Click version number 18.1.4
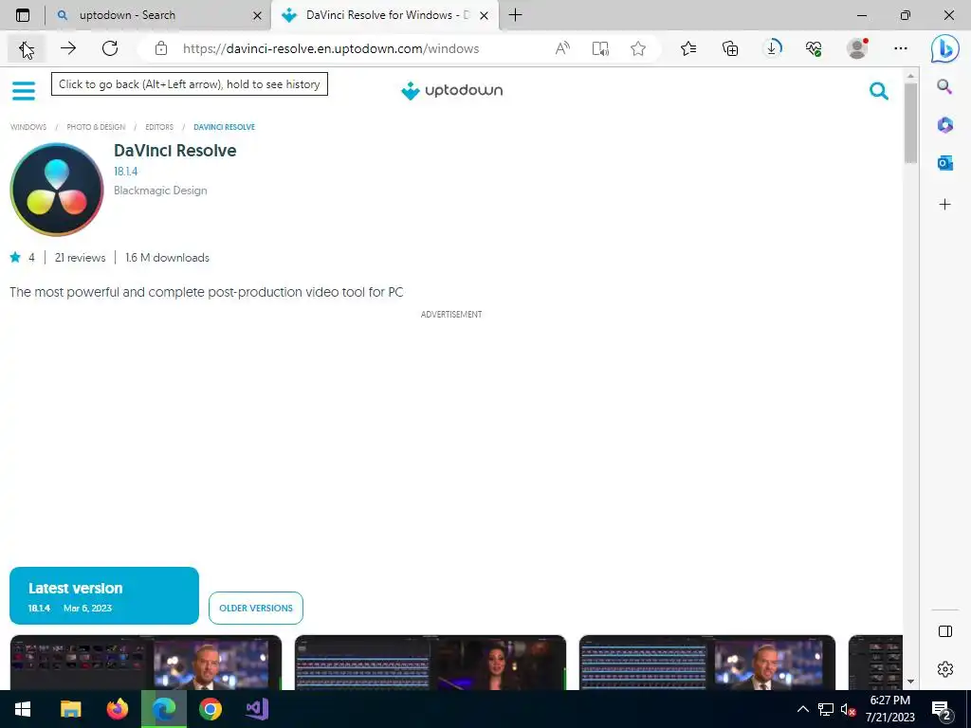971x728 pixels. click(x=126, y=172)
